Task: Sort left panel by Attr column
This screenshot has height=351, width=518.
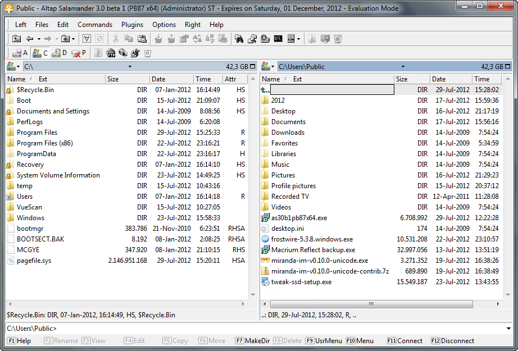Action: pos(235,79)
